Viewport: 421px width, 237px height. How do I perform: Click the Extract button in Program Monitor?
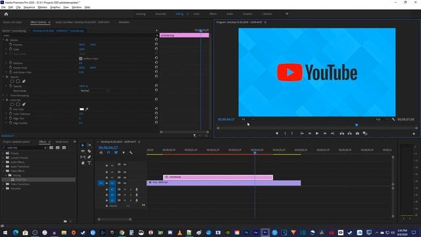[x=349, y=134]
